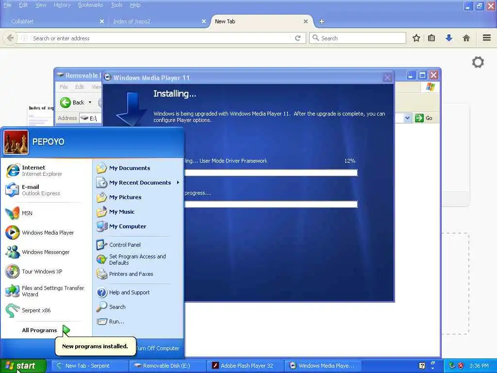Switch to New Tab - Serpent taskbar item
The height and width of the screenshot is (373, 497).
point(89,366)
